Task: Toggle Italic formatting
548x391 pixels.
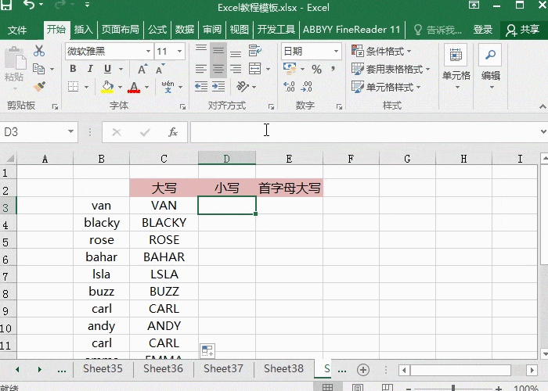Action: click(x=88, y=69)
